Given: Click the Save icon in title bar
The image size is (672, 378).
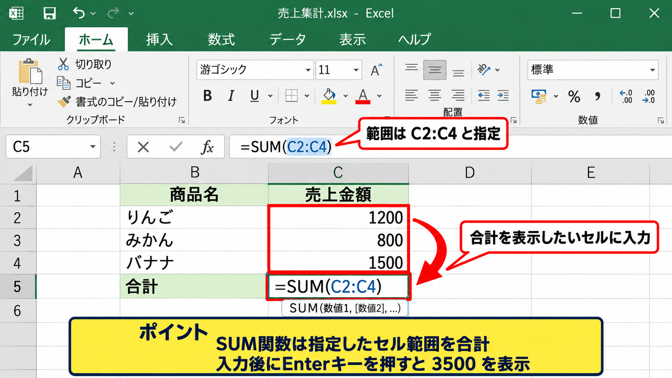Looking at the screenshot, I should 49,13.
